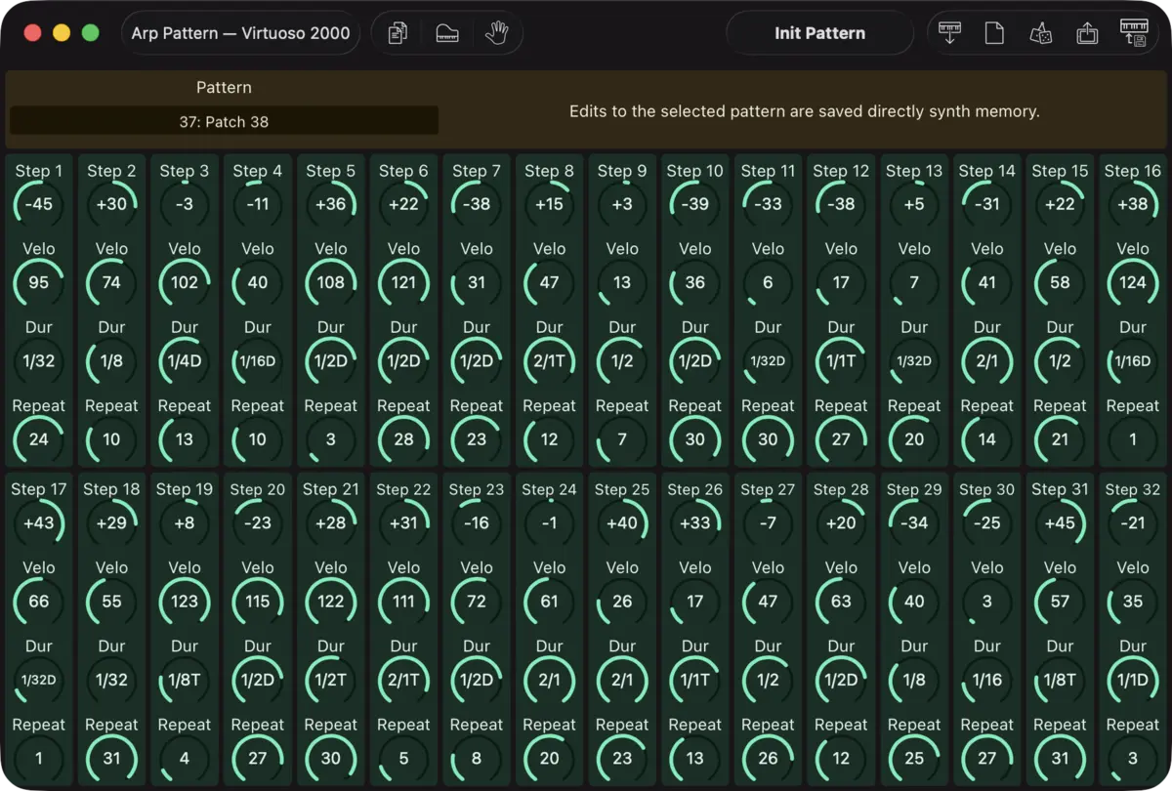Click the Step 1 offset knob showing -45

[x=39, y=204]
